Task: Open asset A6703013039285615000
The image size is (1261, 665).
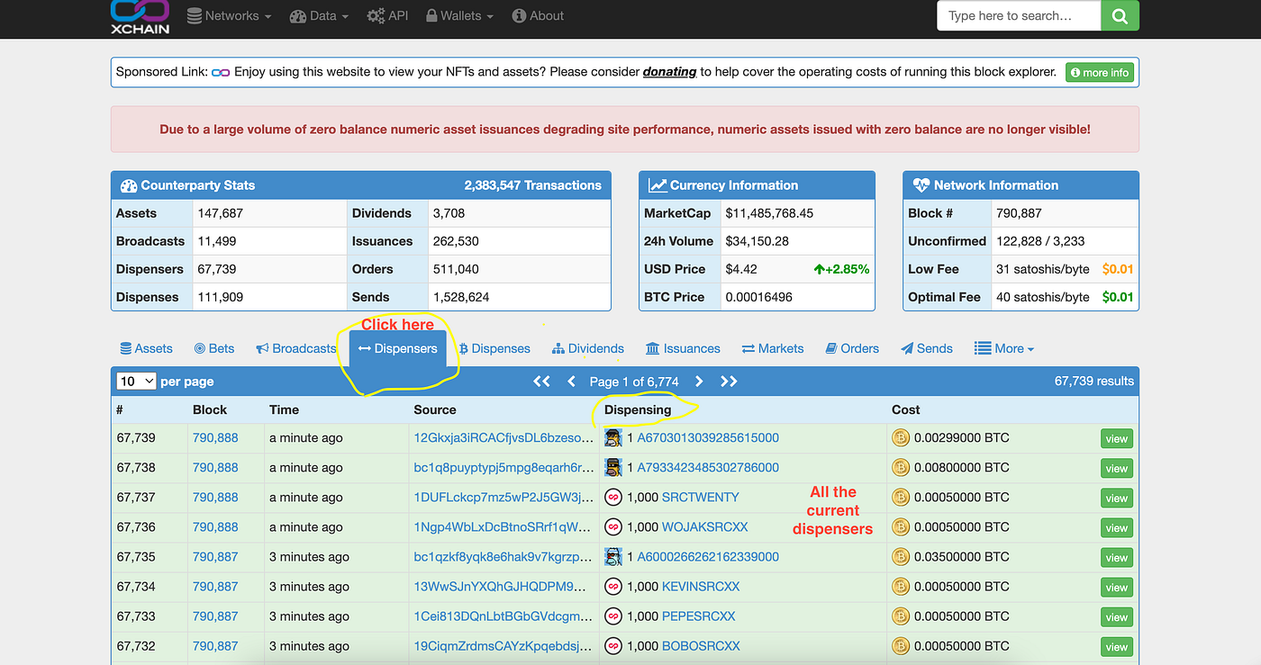Action: point(708,438)
